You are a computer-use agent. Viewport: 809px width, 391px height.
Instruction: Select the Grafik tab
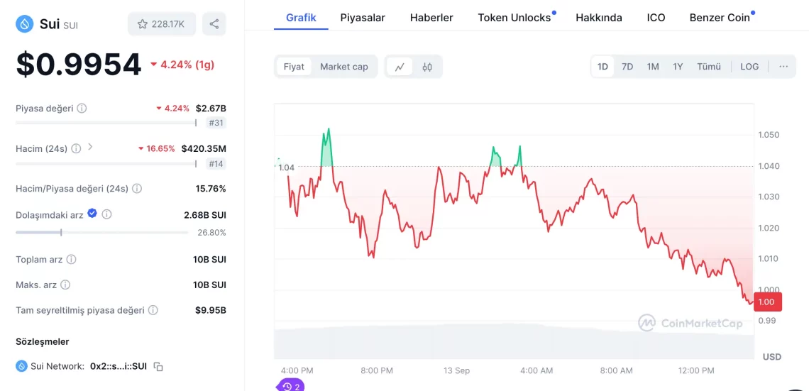click(301, 18)
